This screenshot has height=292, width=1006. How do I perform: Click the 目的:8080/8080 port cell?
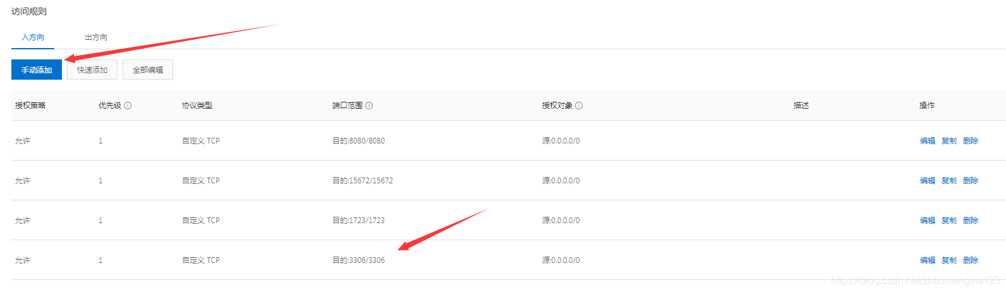[358, 141]
